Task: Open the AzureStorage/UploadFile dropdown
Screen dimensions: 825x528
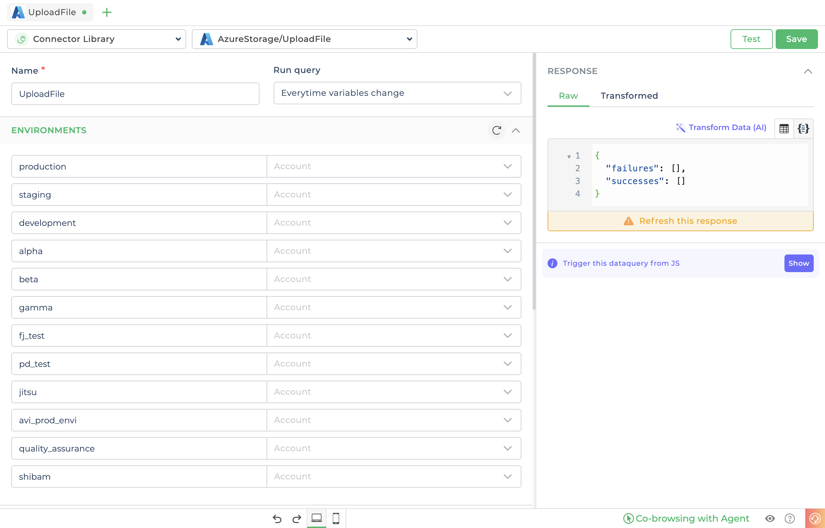Action: (x=304, y=39)
